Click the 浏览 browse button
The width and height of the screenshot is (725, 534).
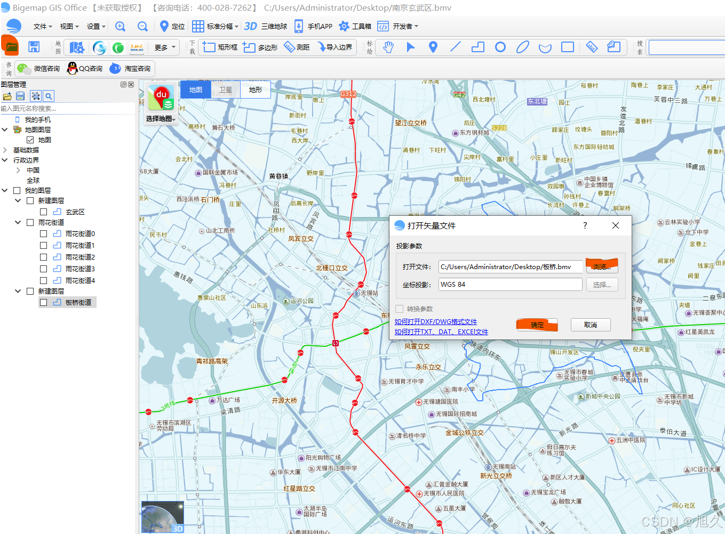[x=602, y=266]
